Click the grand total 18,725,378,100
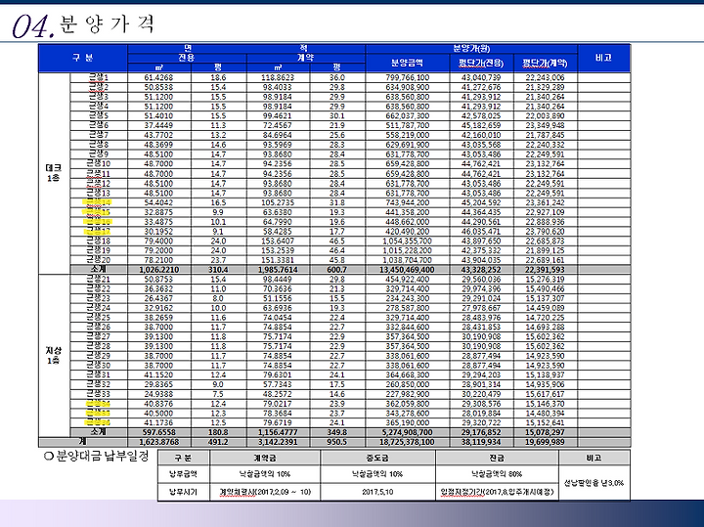This screenshot has height=527, width=704. [x=407, y=442]
